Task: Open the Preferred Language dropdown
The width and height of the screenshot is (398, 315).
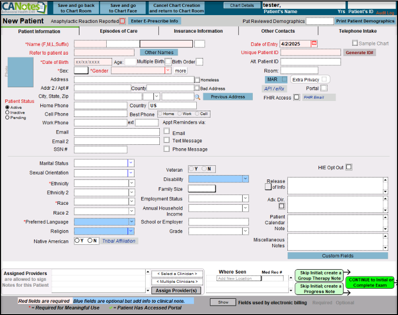Action: click(x=131, y=221)
